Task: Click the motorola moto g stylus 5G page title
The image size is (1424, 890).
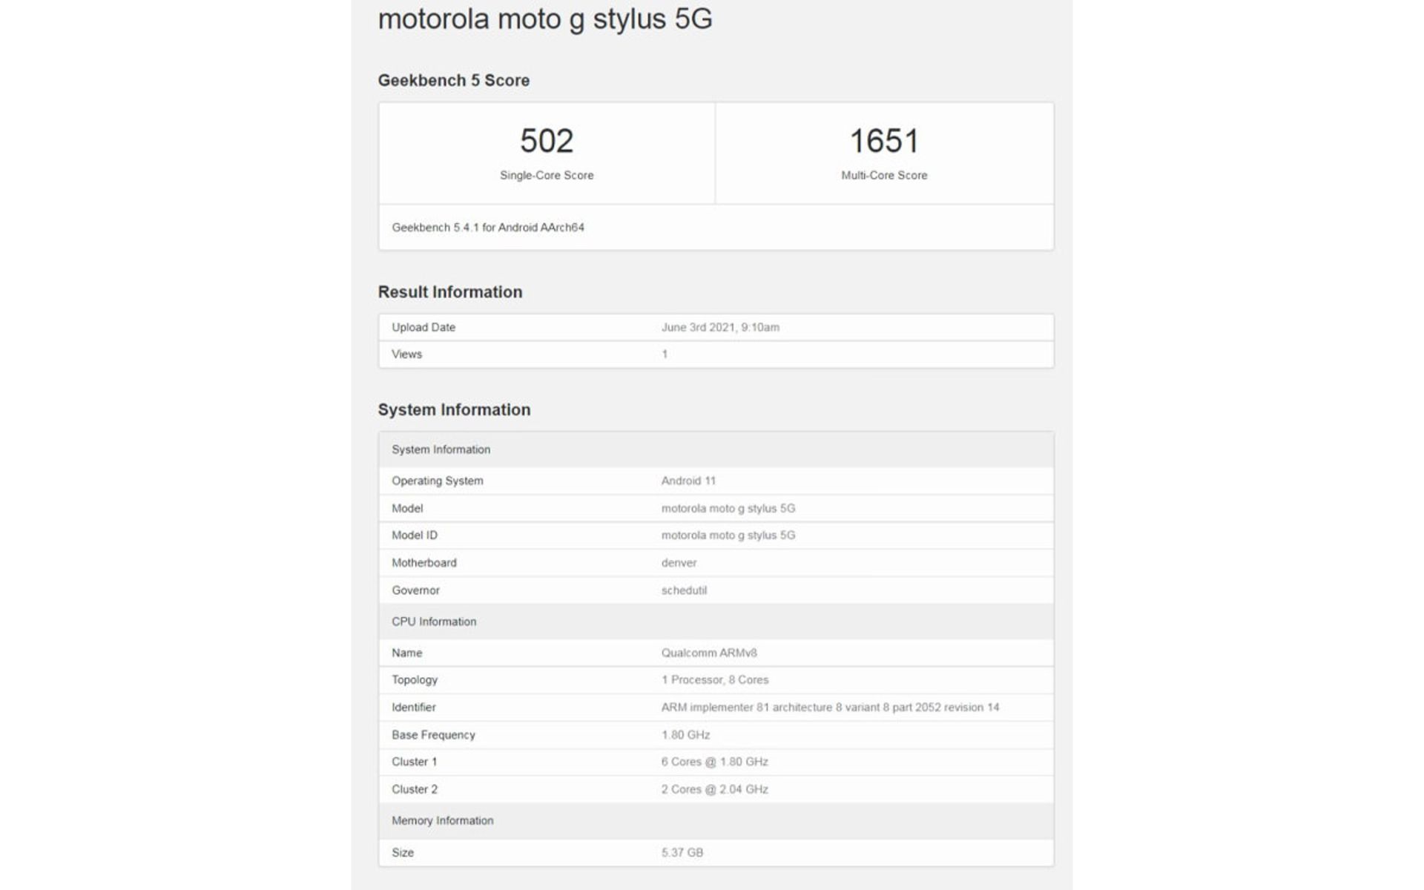Action: 545,19
